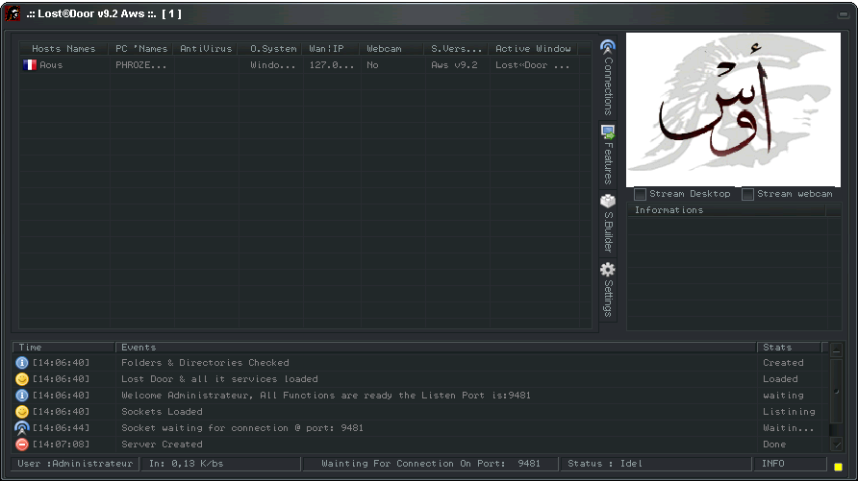Screen dimensions: 858x481
Task: Click the Settings gear icon
Action: 607,270
